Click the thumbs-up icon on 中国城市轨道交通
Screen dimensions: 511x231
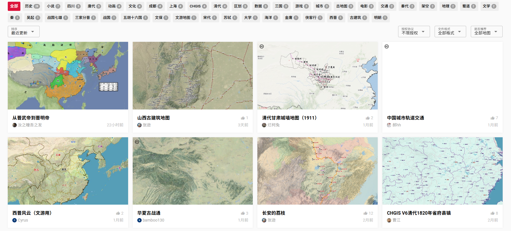pos(492,118)
